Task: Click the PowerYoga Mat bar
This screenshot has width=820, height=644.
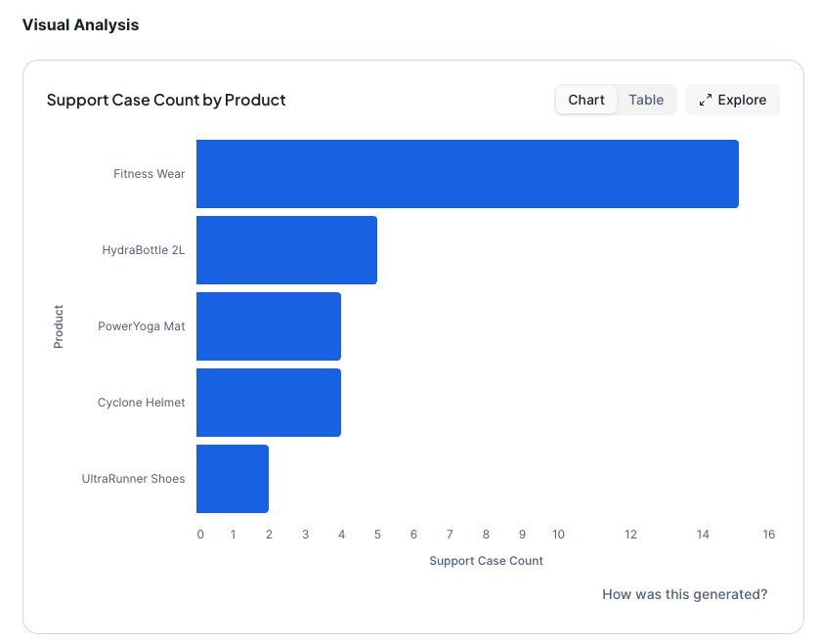Action: [x=269, y=326]
